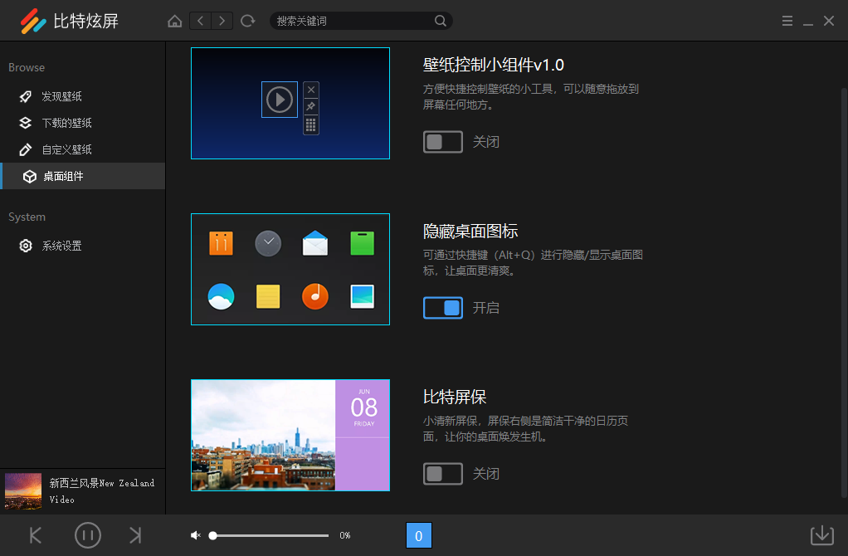Click the 新西兰风景 wallpaper thumbnail
Screen dimensions: 848x556
pos(23,491)
